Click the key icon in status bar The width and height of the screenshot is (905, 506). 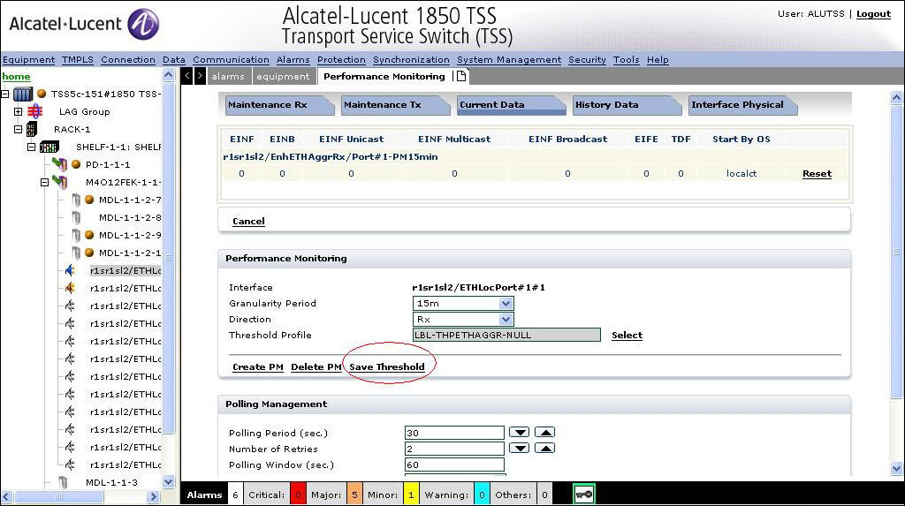[x=583, y=495]
